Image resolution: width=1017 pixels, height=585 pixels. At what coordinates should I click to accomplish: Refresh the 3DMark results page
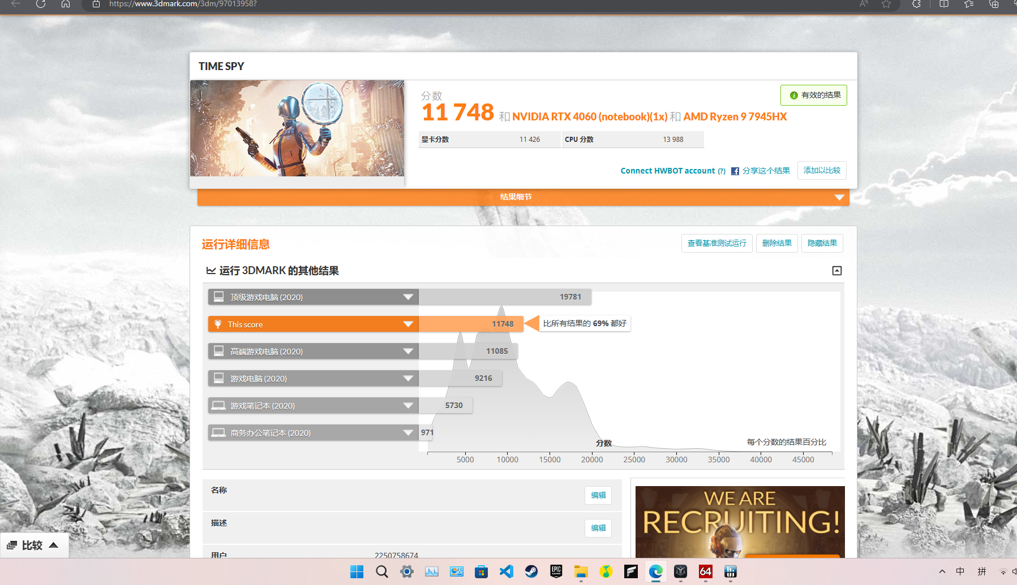click(x=41, y=4)
